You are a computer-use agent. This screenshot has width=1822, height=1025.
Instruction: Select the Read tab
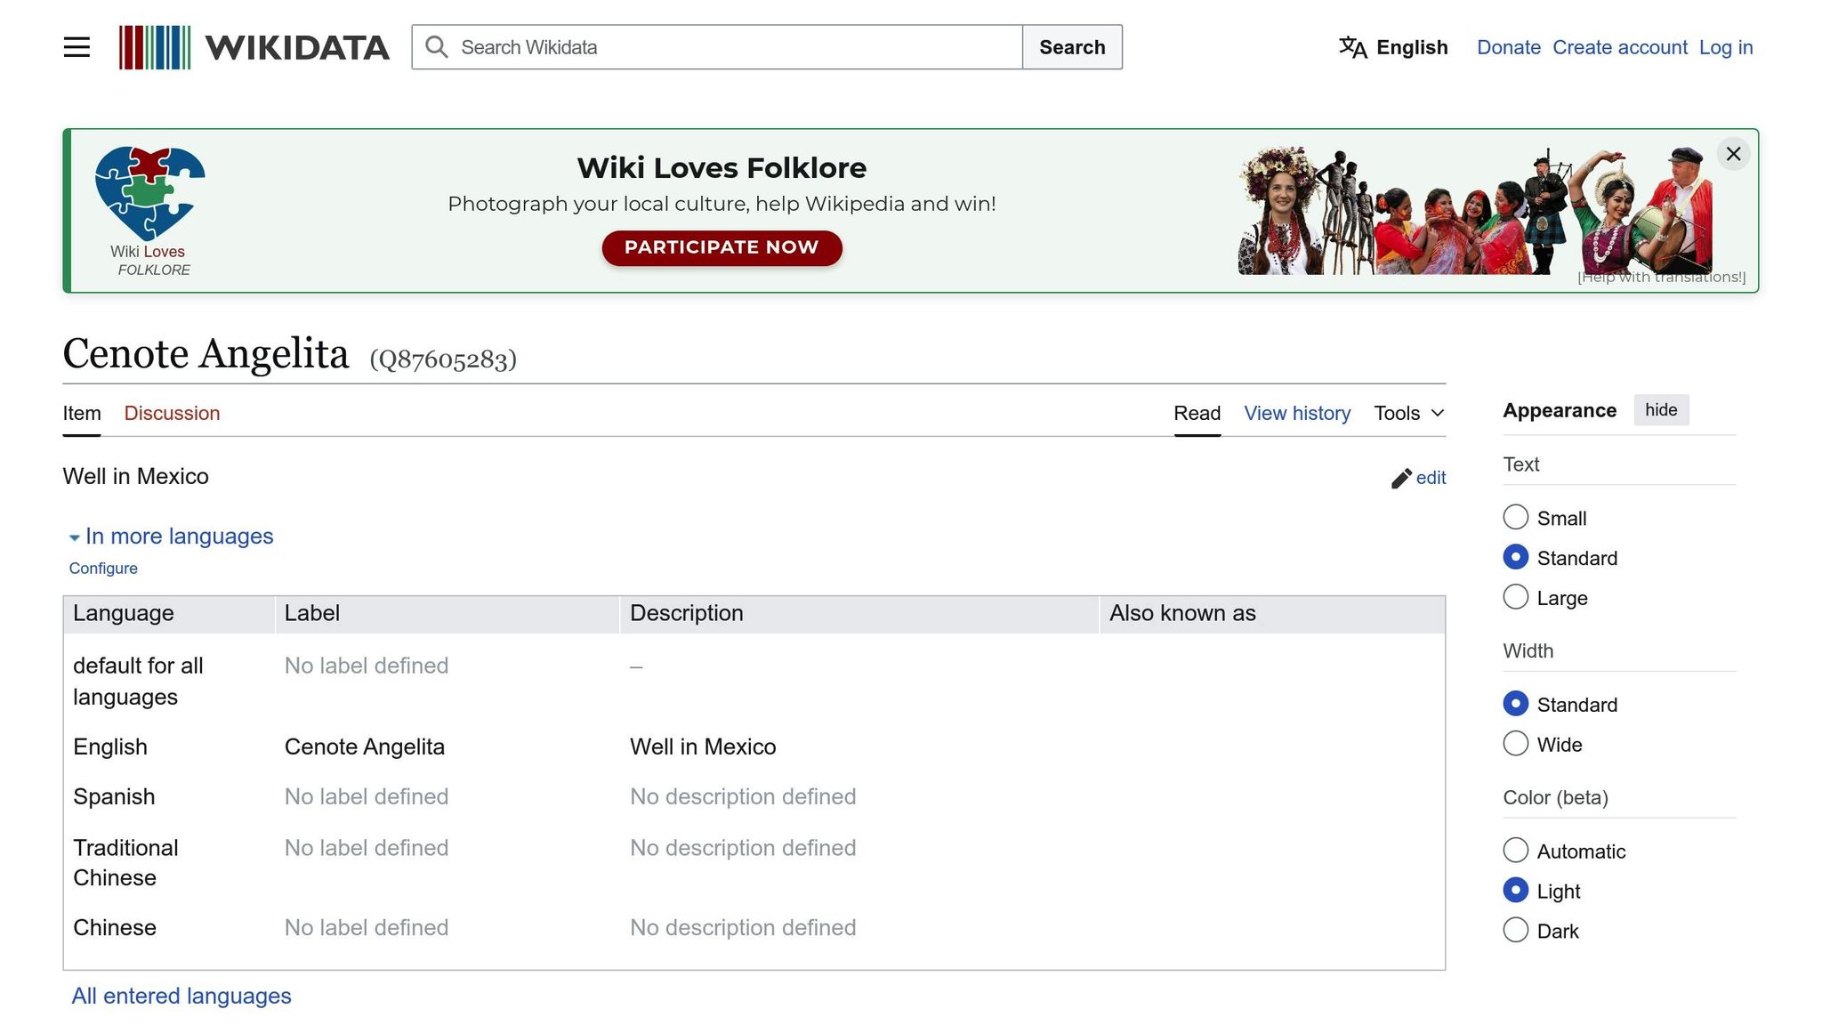coord(1197,413)
